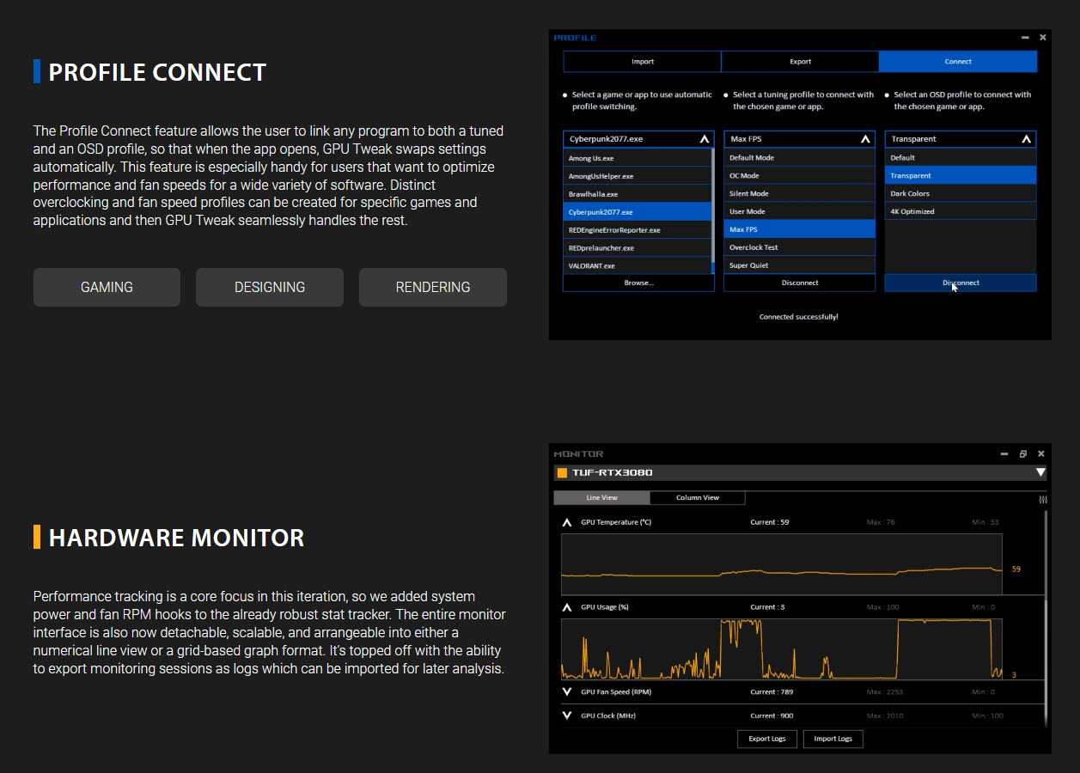Screen dimensions: 1080x773
Task: Collapse the GPU Usage graph
Action: (x=566, y=607)
